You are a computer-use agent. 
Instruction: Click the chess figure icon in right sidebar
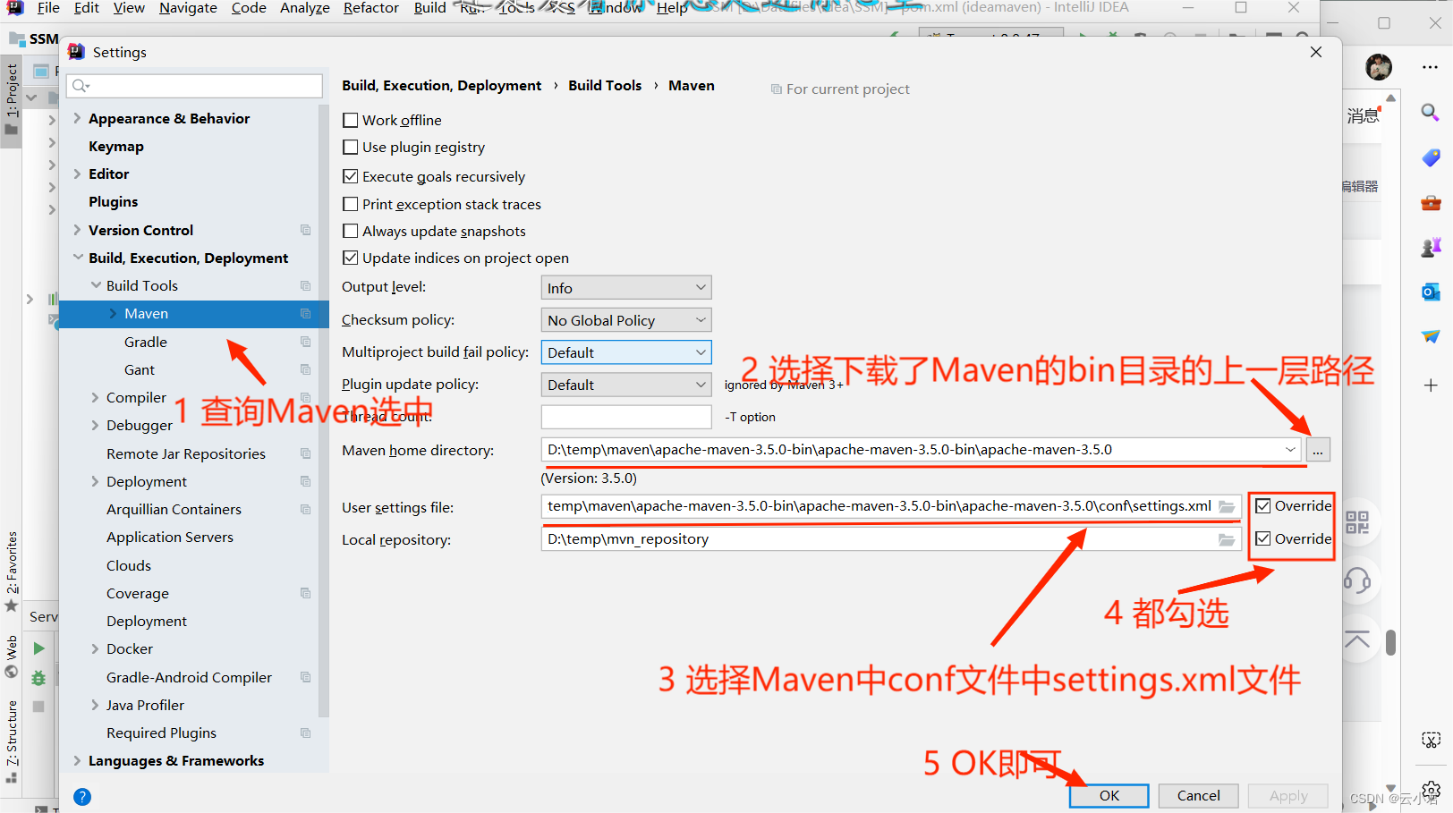pos(1431,247)
